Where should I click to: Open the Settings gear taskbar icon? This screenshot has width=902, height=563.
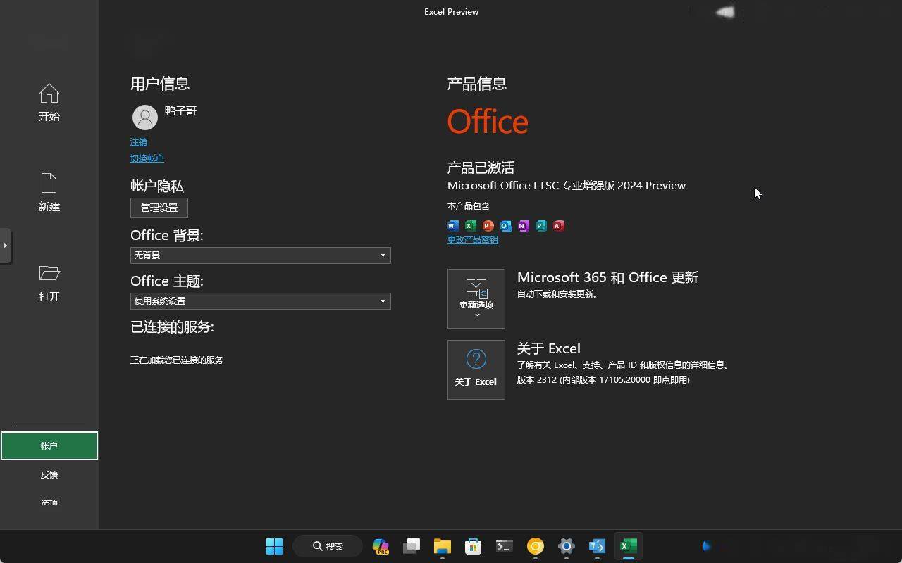click(x=567, y=546)
